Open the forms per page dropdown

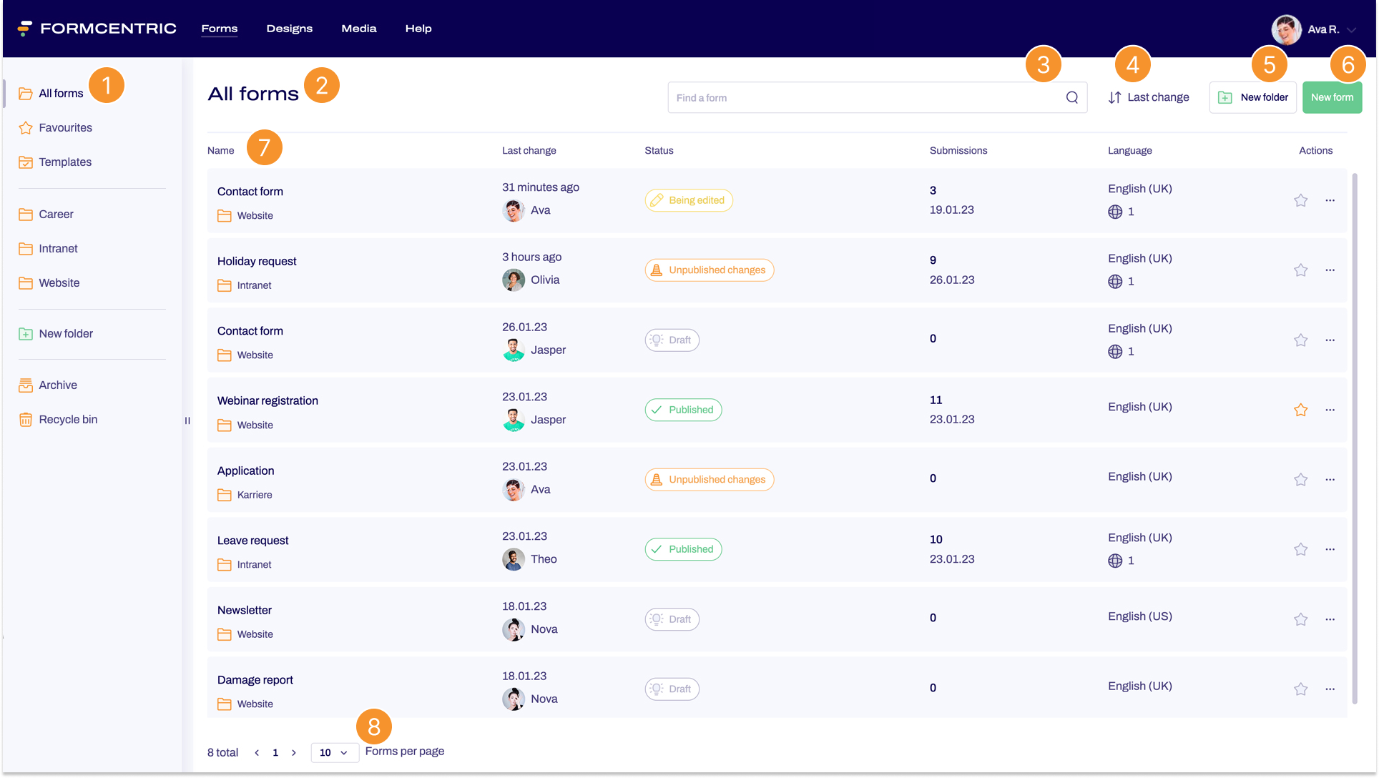click(x=334, y=752)
